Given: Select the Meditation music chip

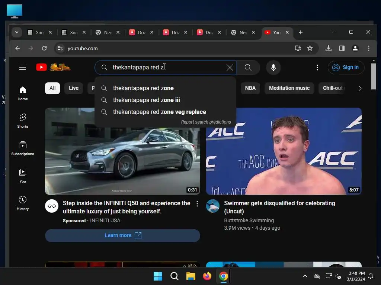Looking at the screenshot, I should tap(289, 88).
